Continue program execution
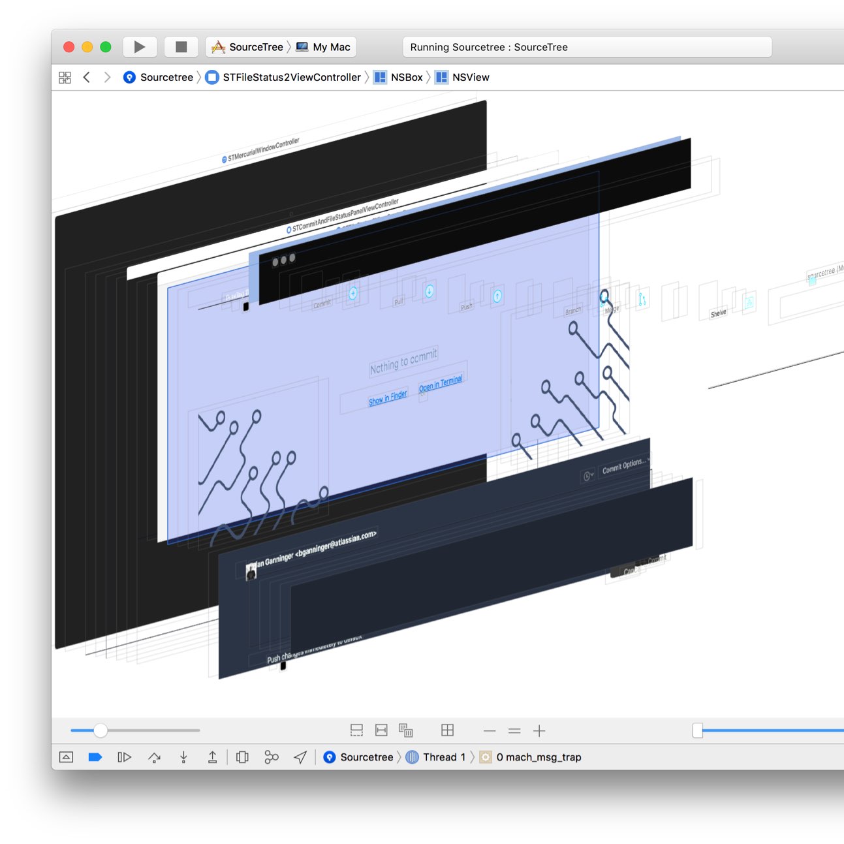This screenshot has height=844, width=844. coord(124,757)
